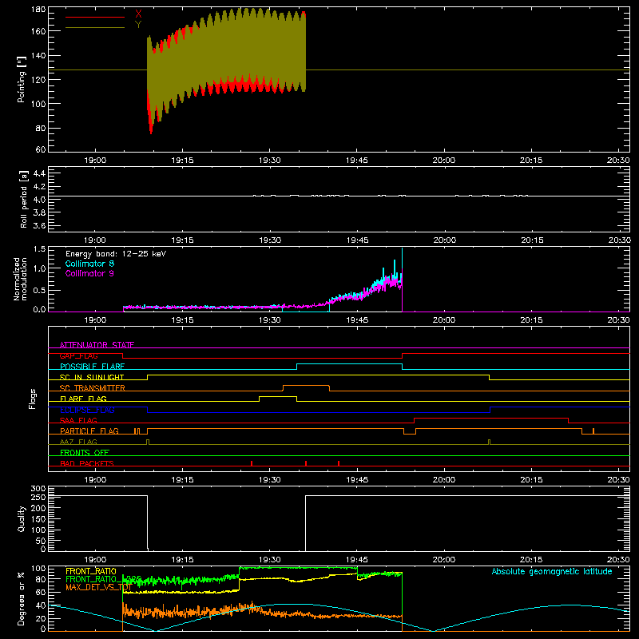
Task: Select the FRONTS_OFF flag label
Action: point(85,452)
